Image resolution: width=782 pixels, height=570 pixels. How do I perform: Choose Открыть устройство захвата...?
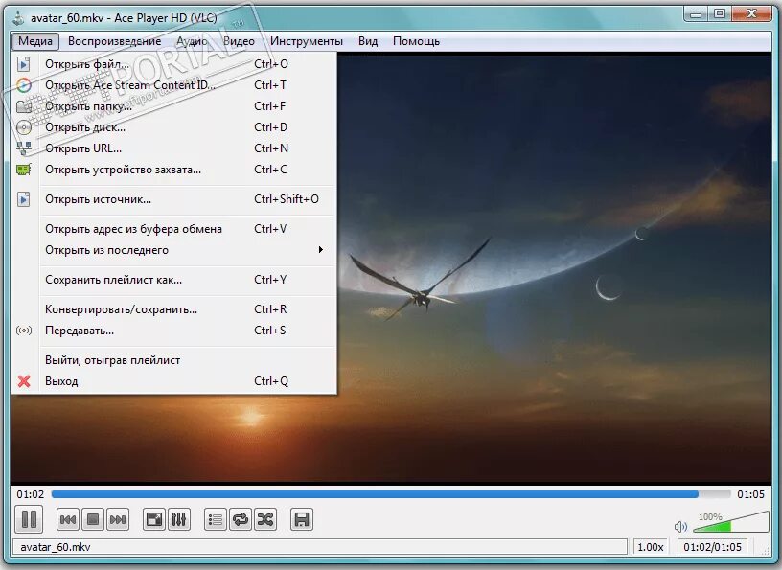pyautogui.click(x=173, y=170)
